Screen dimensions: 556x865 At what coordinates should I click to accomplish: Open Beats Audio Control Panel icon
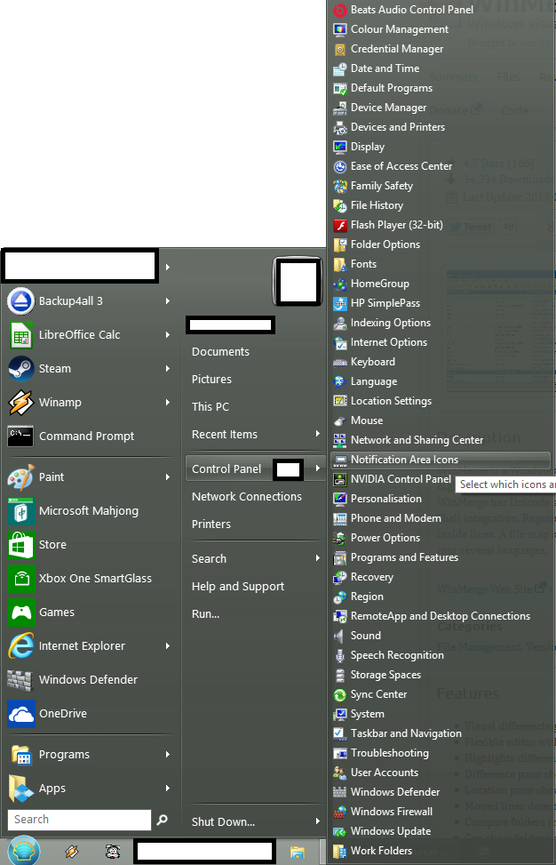point(340,10)
